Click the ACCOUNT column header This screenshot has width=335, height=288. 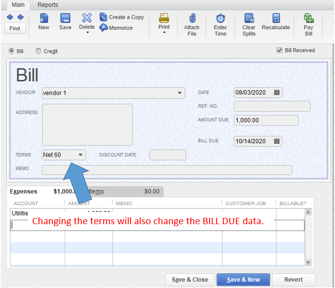click(x=26, y=204)
